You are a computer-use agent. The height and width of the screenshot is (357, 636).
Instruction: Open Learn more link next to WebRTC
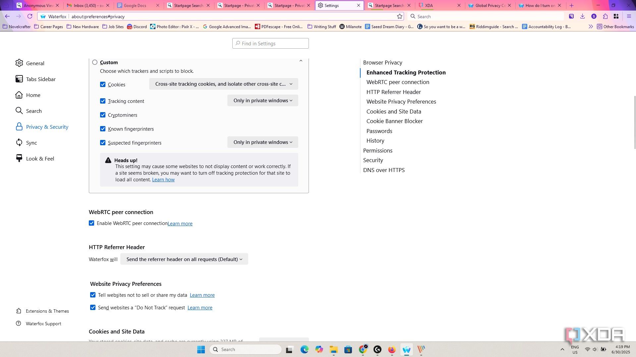(180, 224)
